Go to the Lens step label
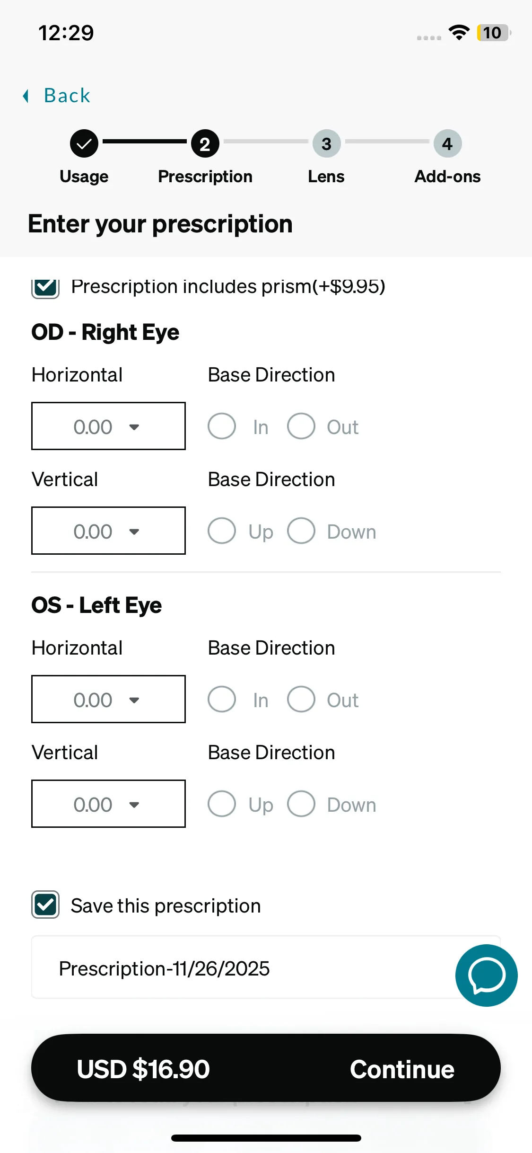Image resolution: width=532 pixels, height=1153 pixels. pos(326,177)
